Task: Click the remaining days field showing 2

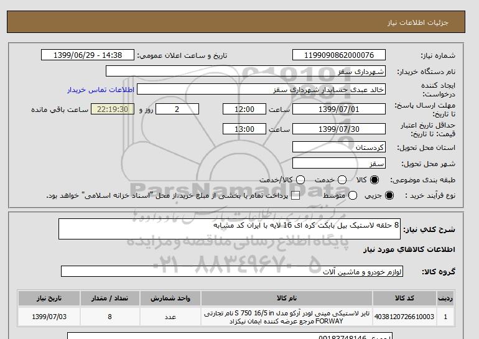Action: tap(177, 109)
